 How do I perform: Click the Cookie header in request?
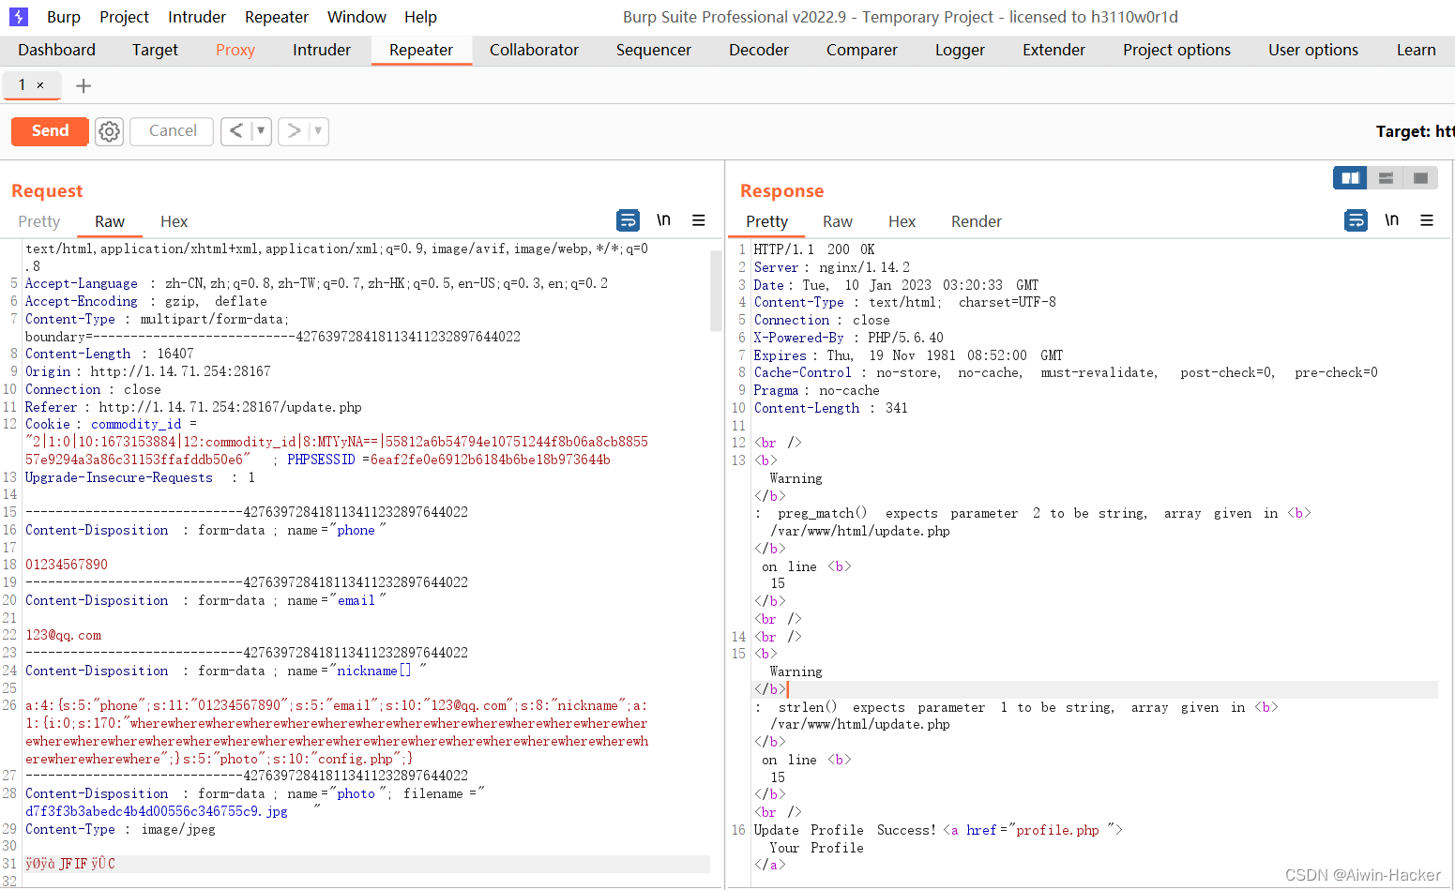pos(48,425)
